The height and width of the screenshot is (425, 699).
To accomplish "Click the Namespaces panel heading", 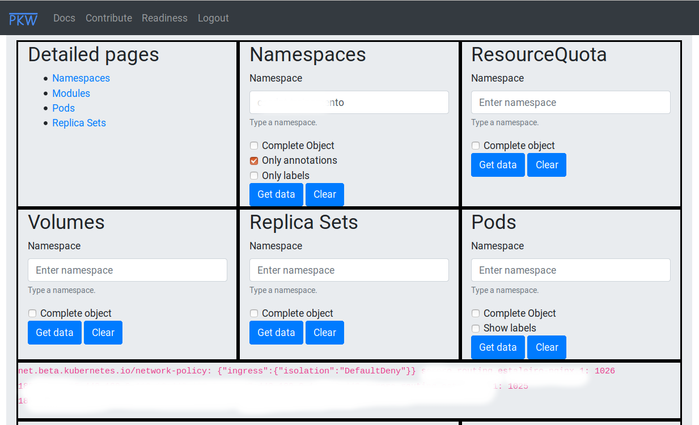I will [308, 54].
